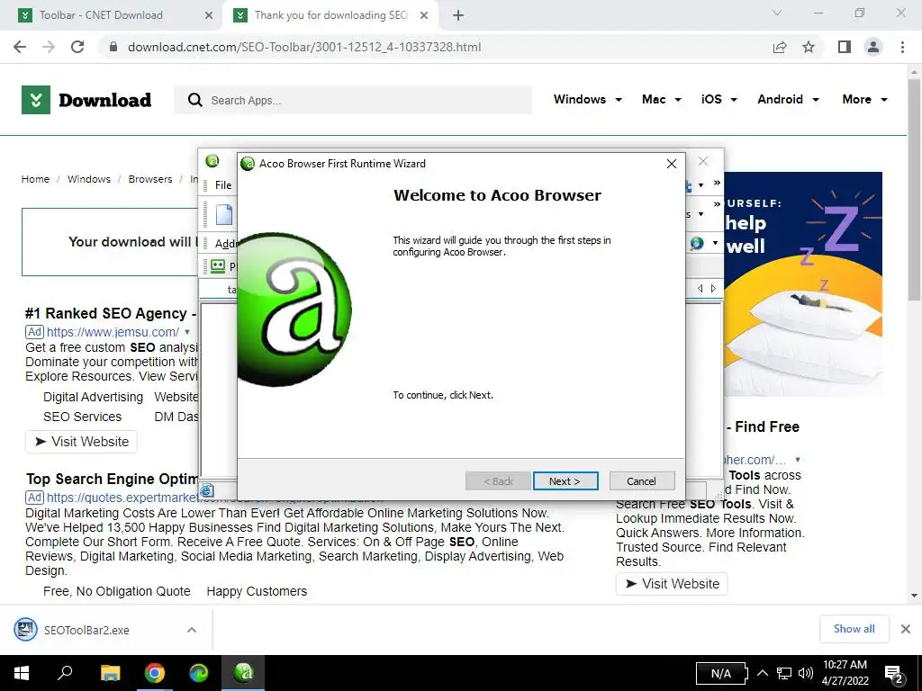Open File menu in Acoo Browser window

[223, 185]
